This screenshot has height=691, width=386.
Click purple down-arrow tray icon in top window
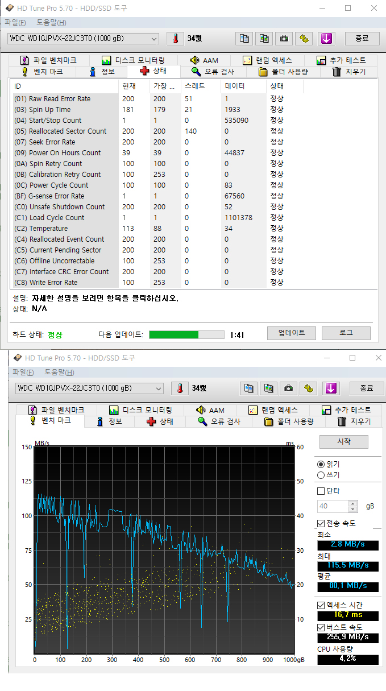(326, 39)
